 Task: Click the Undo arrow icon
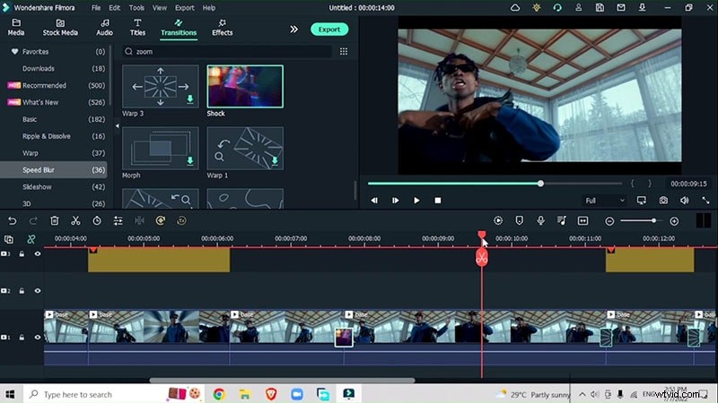pyautogui.click(x=13, y=221)
